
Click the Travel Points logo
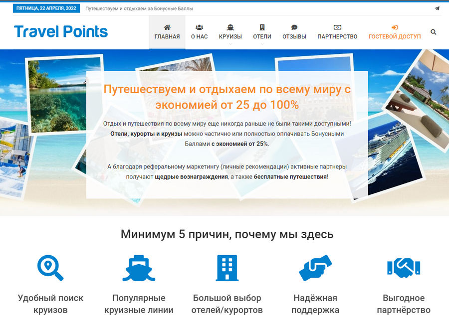61,31
